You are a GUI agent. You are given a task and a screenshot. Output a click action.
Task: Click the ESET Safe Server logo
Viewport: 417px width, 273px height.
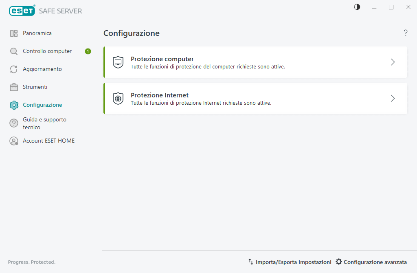(45, 11)
